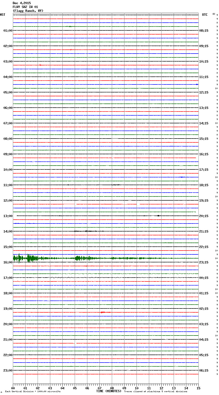Select the 15:00 MST row label

point(8,247)
